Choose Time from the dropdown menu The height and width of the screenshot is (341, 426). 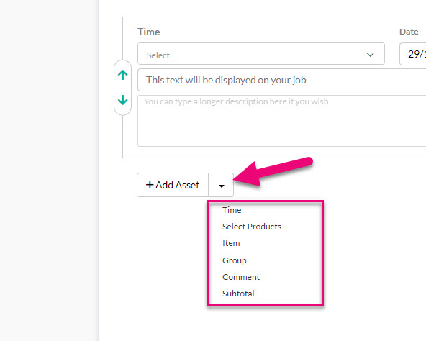pyautogui.click(x=232, y=210)
